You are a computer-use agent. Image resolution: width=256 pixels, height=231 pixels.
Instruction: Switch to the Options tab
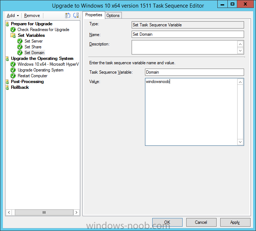(x=113, y=16)
